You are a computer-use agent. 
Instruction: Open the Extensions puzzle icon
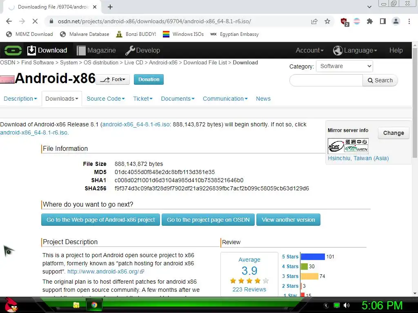(x=369, y=21)
